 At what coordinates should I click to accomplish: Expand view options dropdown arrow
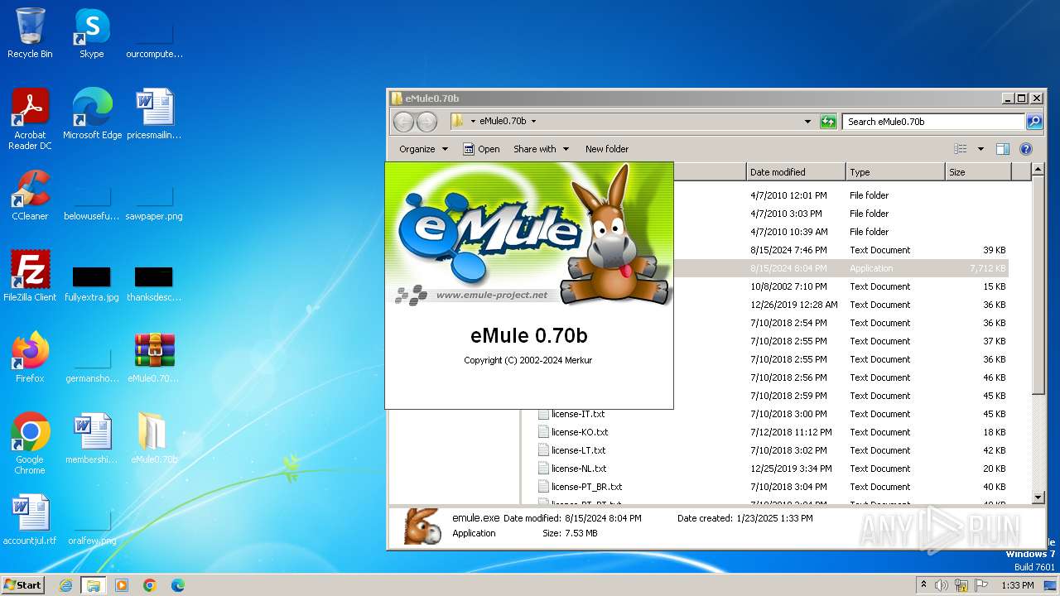click(980, 149)
